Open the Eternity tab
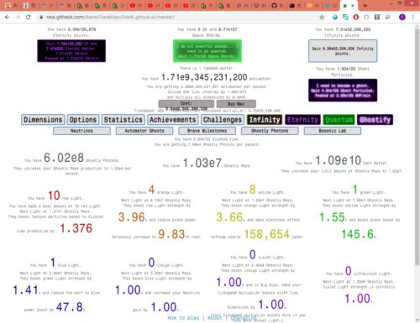Image resolution: width=420 pixels, height=323 pixels. [302, 120]
